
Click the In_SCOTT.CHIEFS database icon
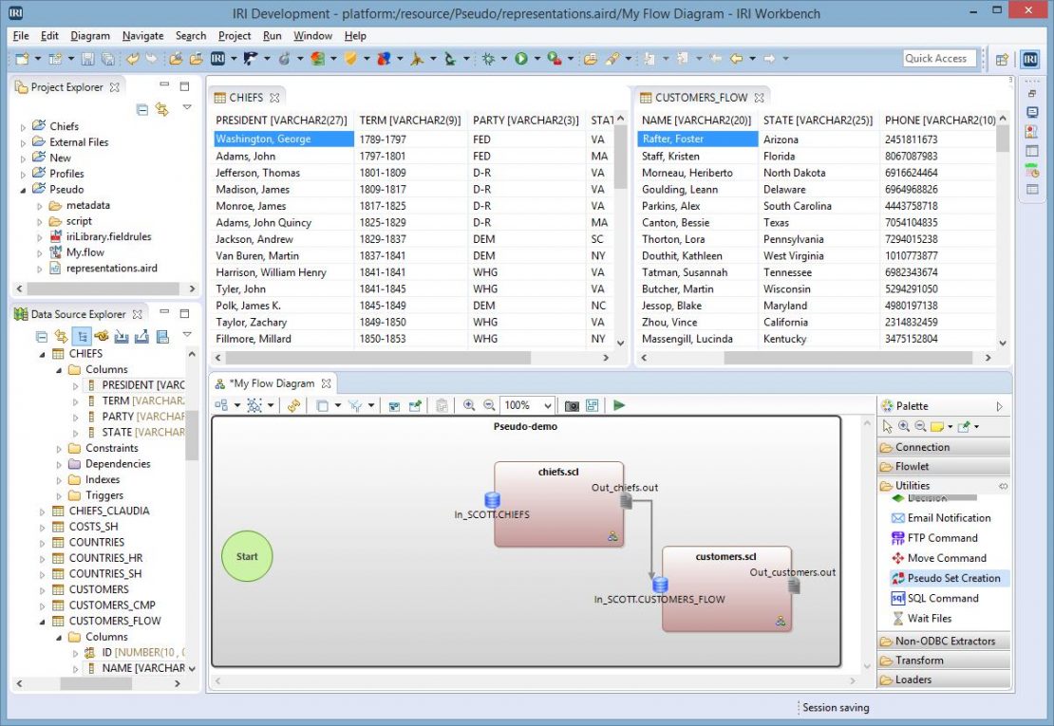(492, 500)
